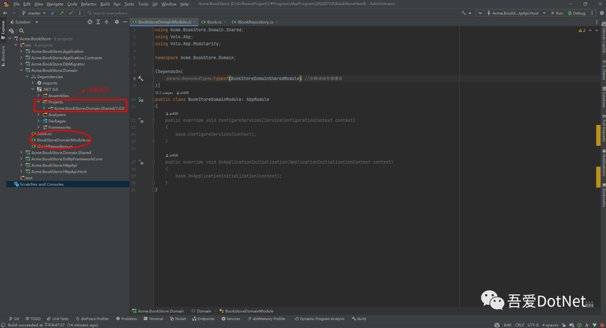
Task: Click the 2 usages code lens link
Action: [x=164, y=93]
